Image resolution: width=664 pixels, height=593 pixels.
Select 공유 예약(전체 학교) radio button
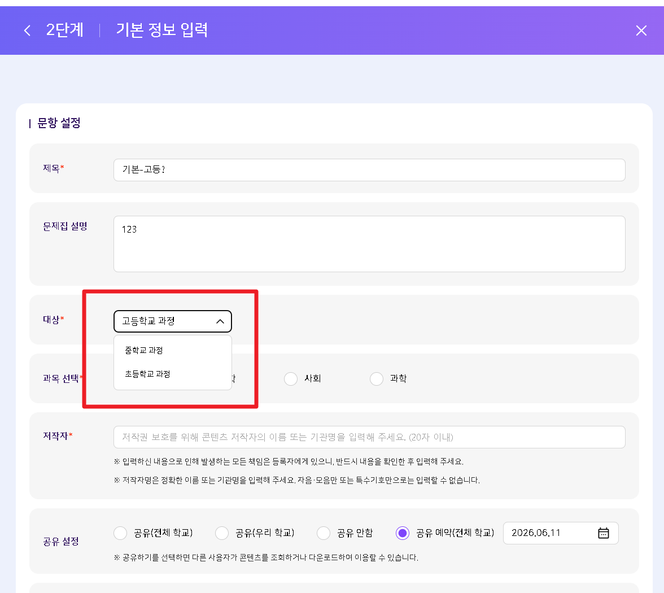tap(402, 533)
